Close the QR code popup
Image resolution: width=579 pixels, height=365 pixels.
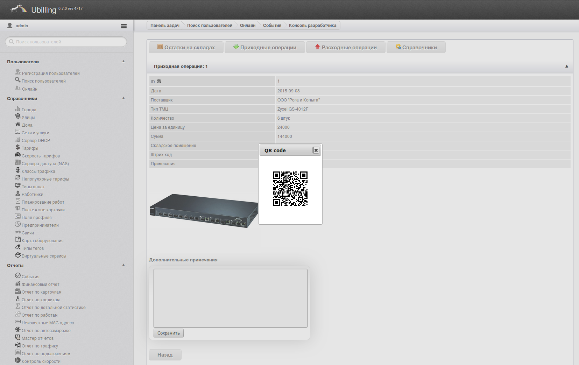[x=316, y=150]
